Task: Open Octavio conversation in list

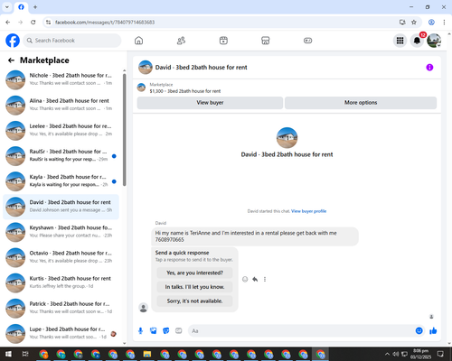Action: pos(61,257)
